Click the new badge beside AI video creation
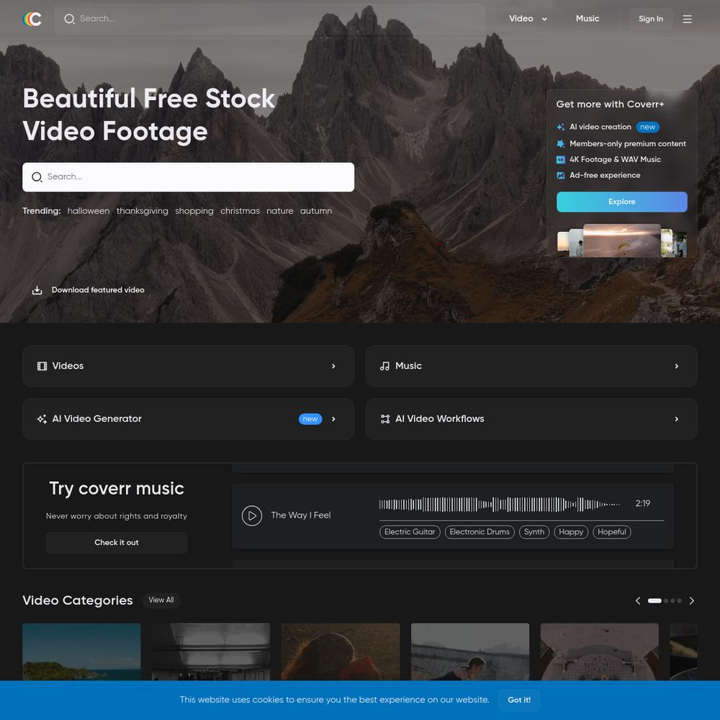 tap(647, 127)
